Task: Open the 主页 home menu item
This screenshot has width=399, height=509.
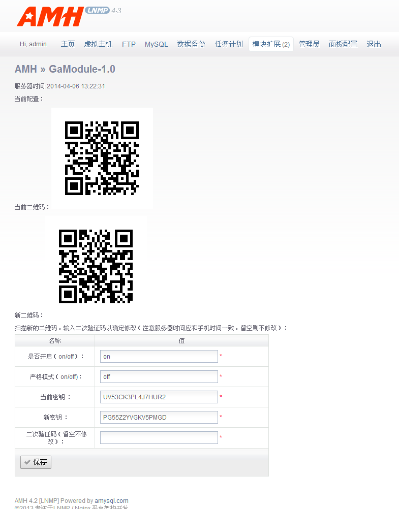Action: point(68,44)
